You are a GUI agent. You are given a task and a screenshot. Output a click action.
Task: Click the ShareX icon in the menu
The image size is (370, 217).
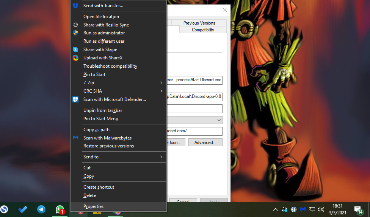pyautogui.click(x=75, y=58)
